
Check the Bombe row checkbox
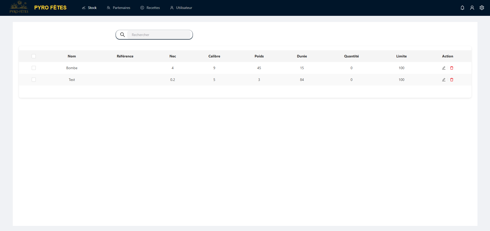tap(34, 68)
